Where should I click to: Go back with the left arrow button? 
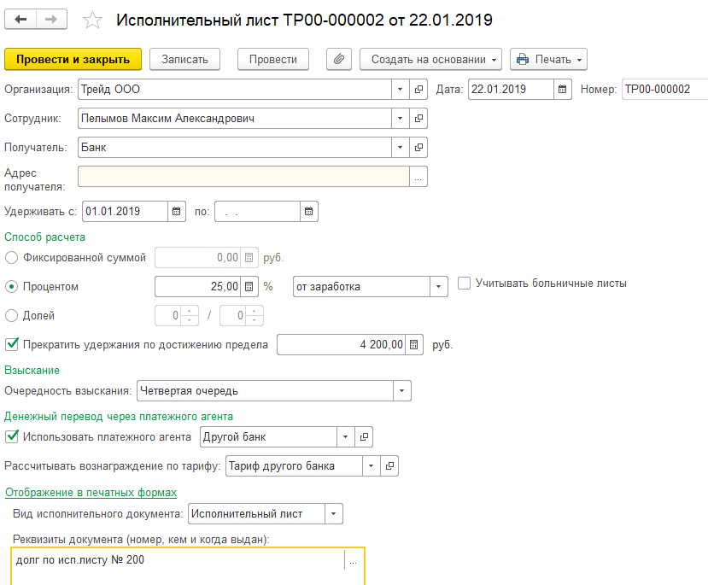click(20, 20)
